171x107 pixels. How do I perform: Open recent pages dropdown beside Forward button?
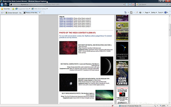tap(8, 4)
